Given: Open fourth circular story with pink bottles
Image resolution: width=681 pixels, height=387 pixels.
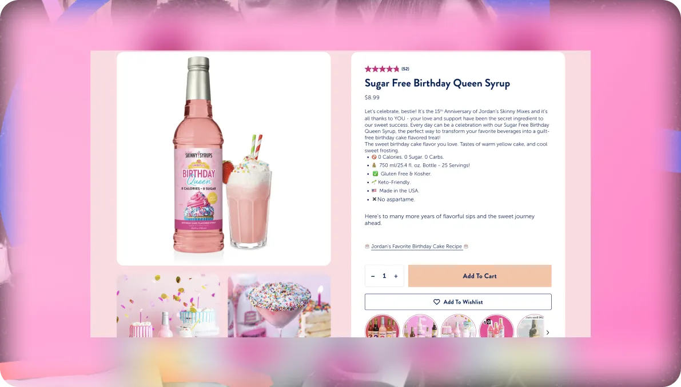Looking at the screenshot, I should (496, 326).
